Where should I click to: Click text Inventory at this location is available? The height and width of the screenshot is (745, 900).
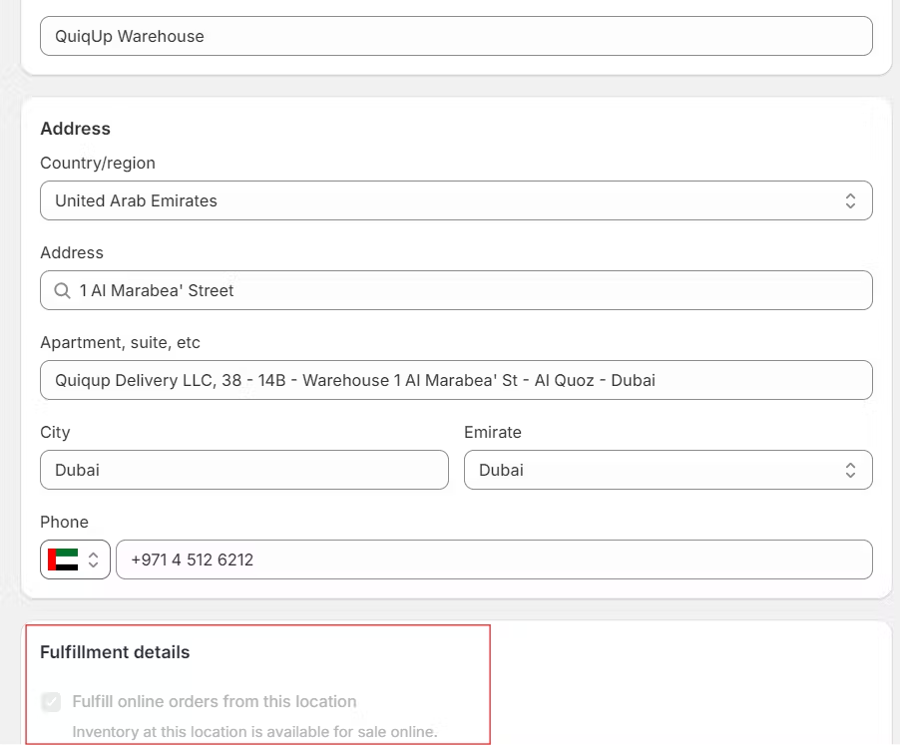254,732
